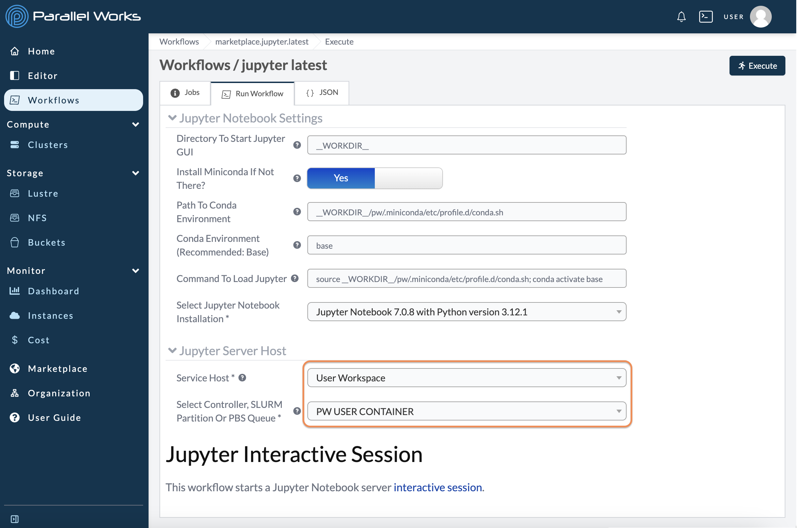The height and width of the screenshot is (528, 798).
Task: Collapse the Compute sidebar section
Action: click(x=136, y=125)
